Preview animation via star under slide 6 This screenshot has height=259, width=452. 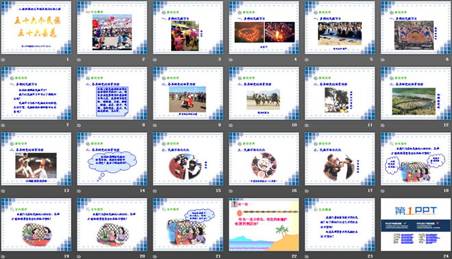pyautogui.click(x=383, y=60)
